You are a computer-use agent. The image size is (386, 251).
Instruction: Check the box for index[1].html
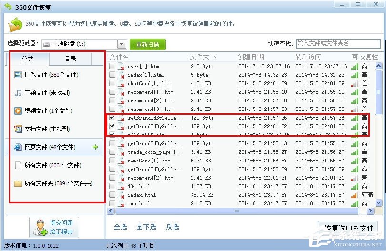[112, 75]
